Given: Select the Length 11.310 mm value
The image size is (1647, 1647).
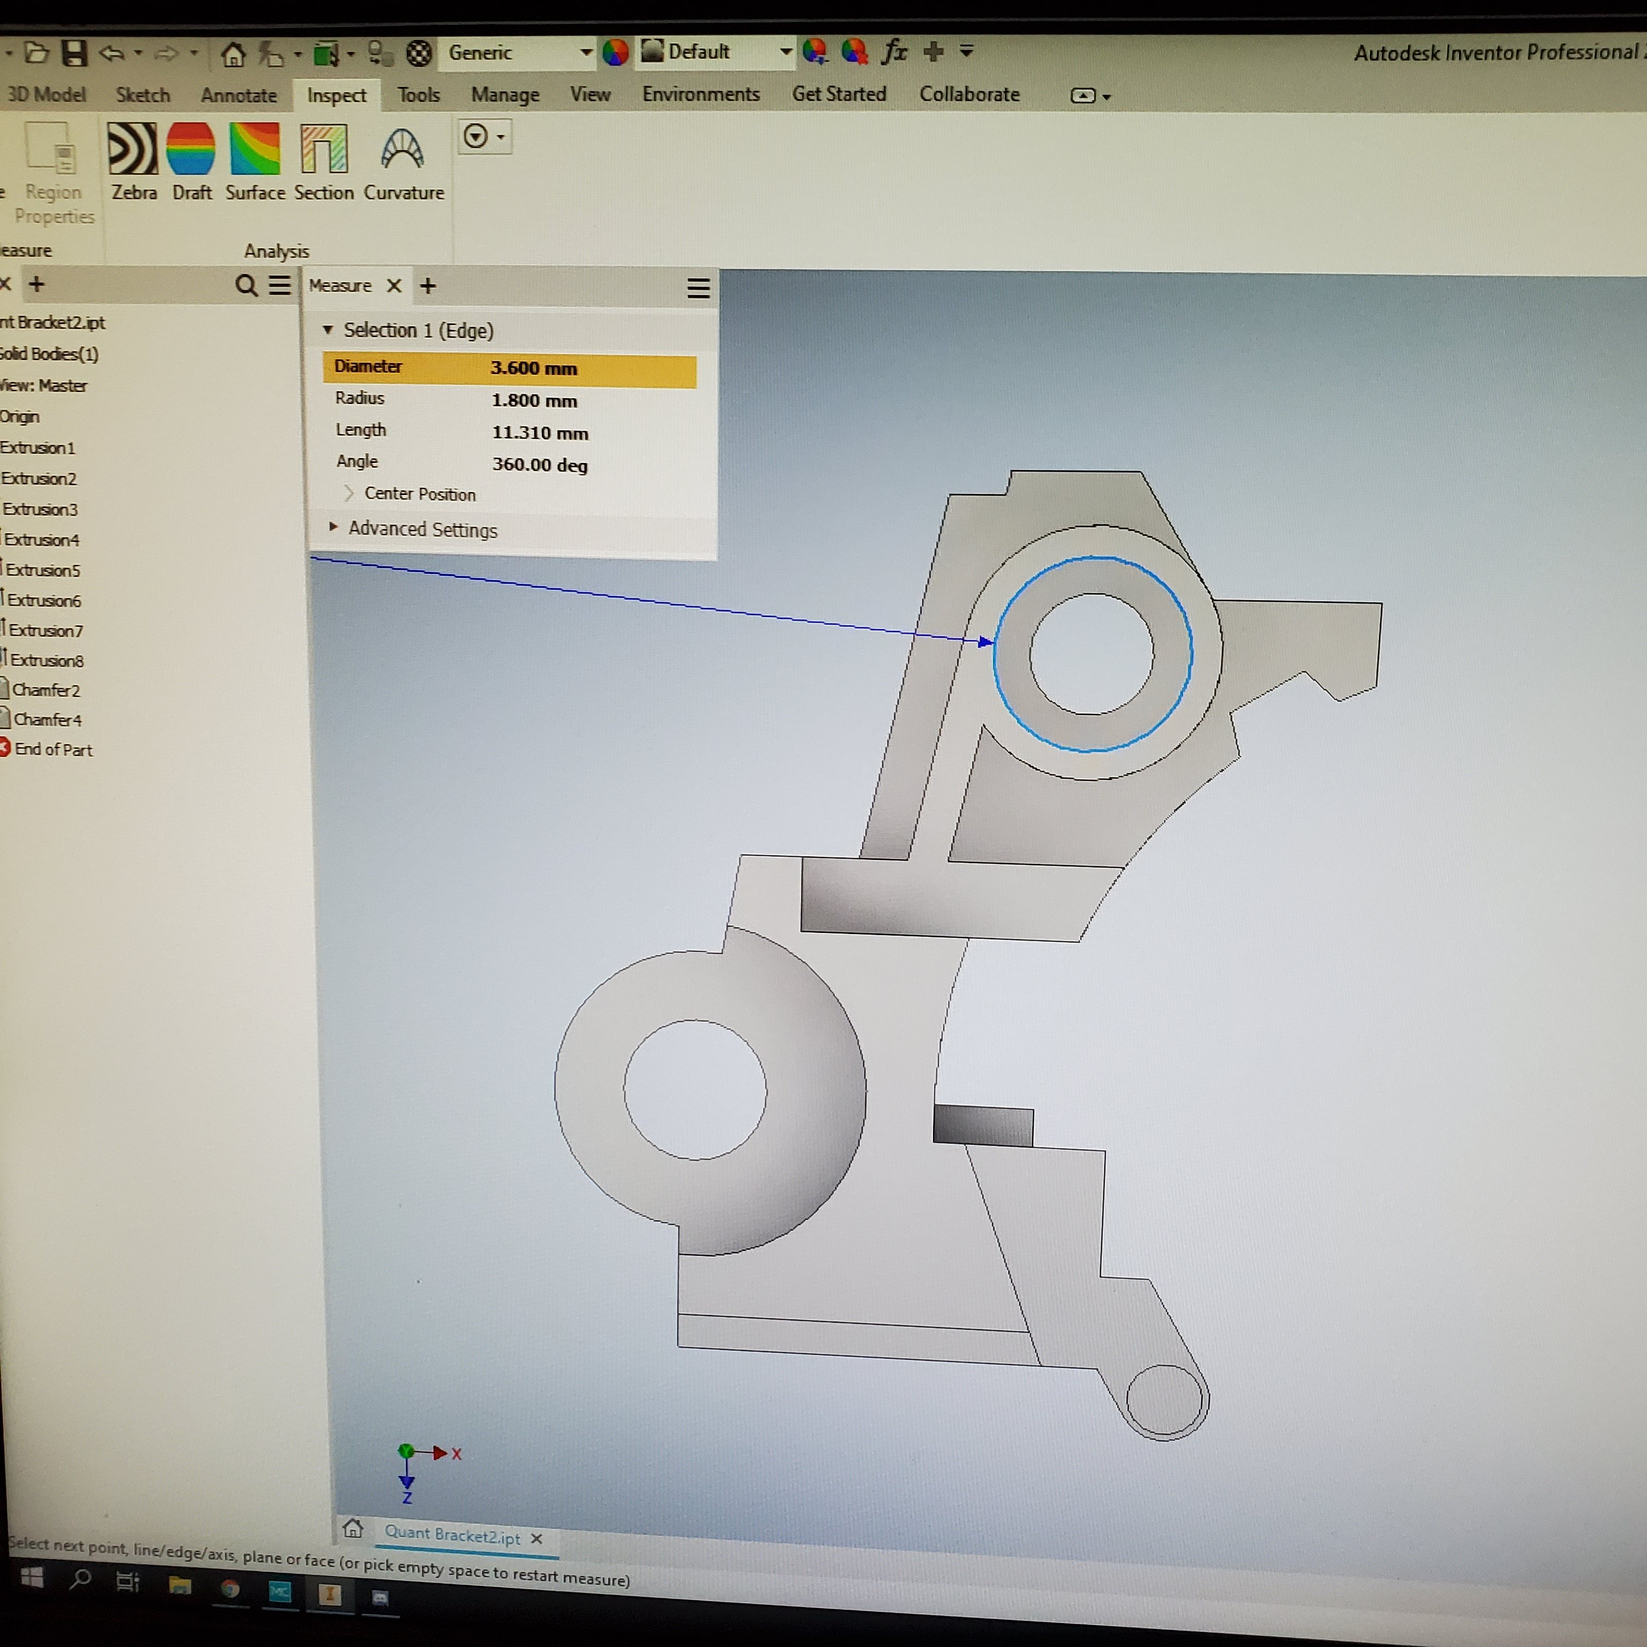Looking at the screenshot, I should click(x=540, y=433).
